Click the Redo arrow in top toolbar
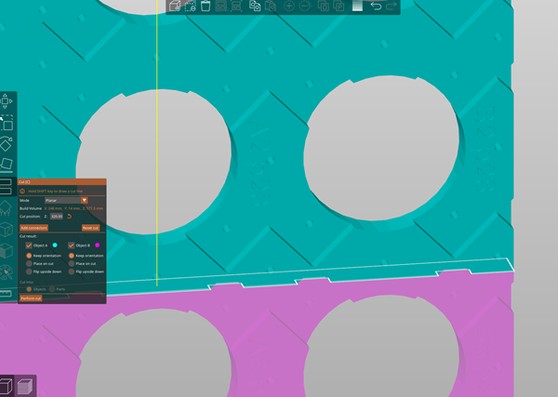The height and width of the screenshot is (397, 558). click(x=392, y=7)
